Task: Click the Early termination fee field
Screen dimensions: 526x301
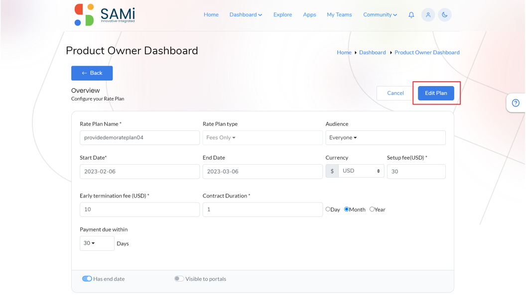Action: point(139,209)
